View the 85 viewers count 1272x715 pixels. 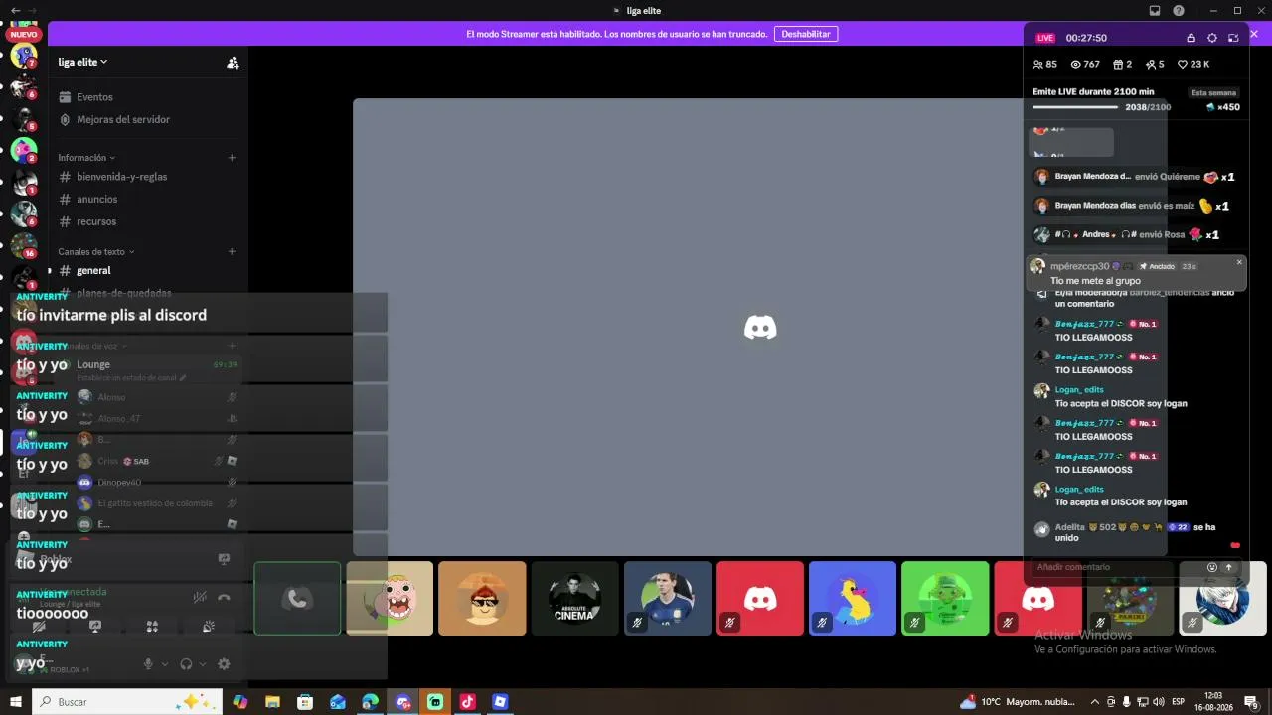1045,65
